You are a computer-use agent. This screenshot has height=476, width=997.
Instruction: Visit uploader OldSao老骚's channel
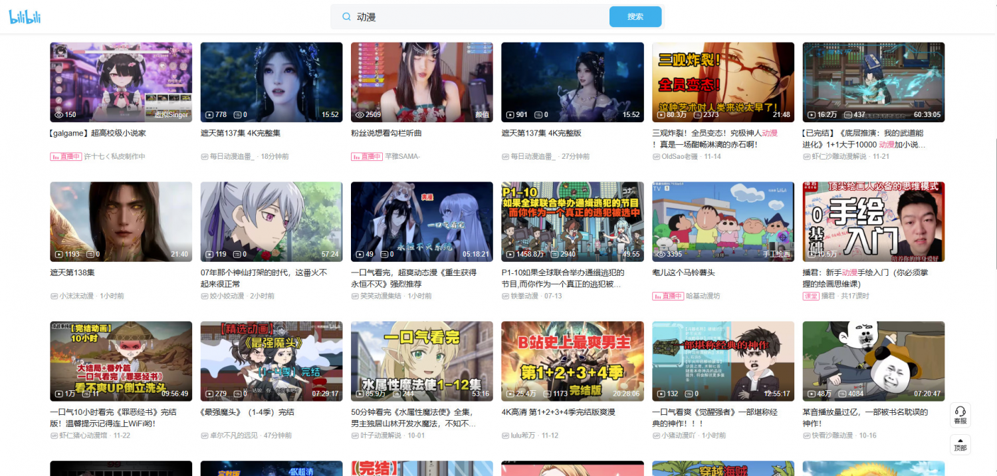tap(681, 157)
